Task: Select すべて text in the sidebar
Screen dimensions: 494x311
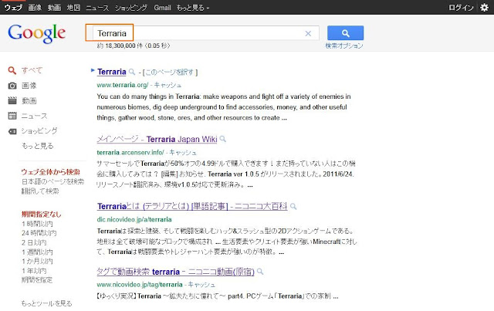Action: coord(32,70)
